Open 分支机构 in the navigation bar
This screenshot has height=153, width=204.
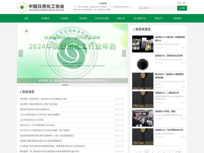pos(64,18)
